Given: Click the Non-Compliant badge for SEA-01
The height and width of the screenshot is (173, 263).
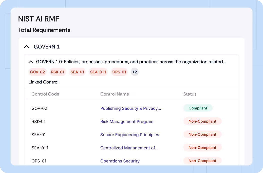Looking at the screenshot, I should [x=202, y=135].
